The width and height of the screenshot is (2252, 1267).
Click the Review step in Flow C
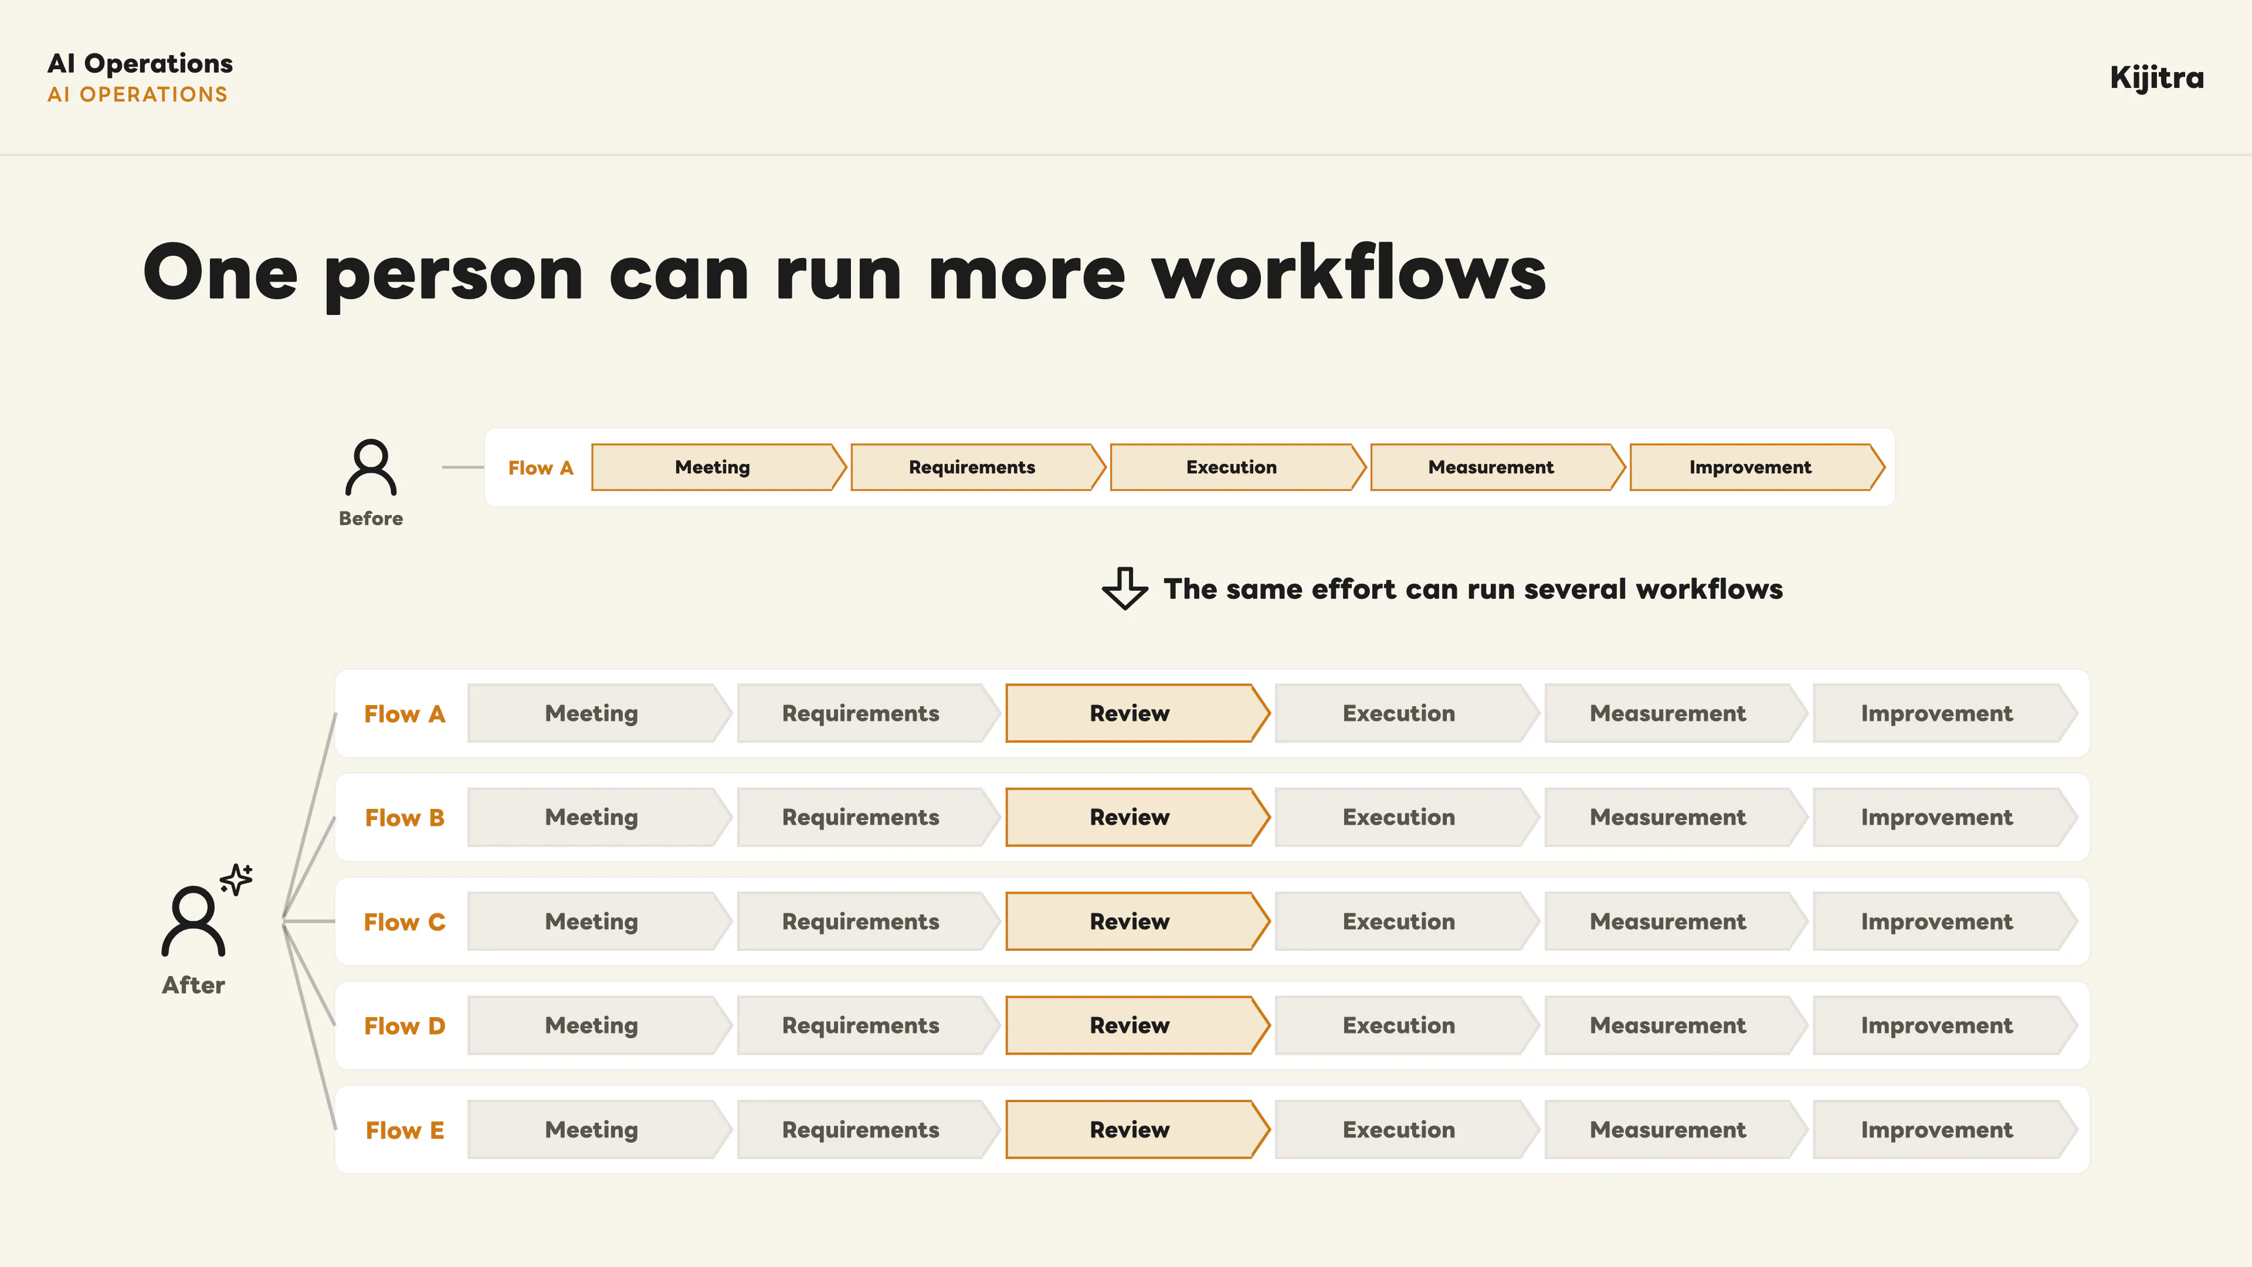tap(1137, 922)
